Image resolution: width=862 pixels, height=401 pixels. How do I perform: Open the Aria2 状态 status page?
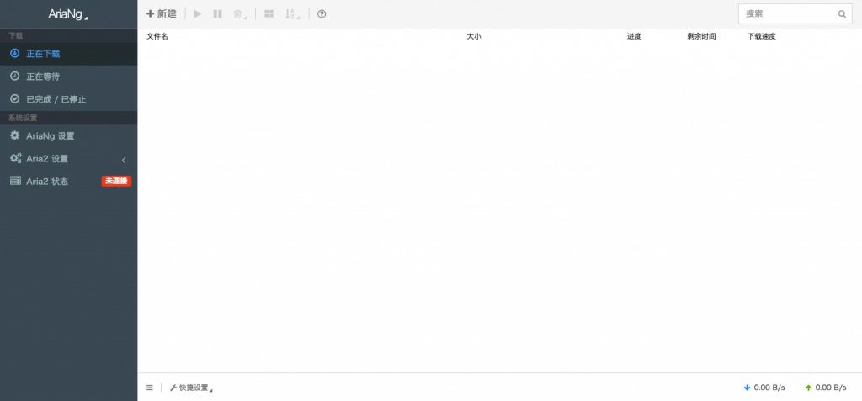(47, 181)
